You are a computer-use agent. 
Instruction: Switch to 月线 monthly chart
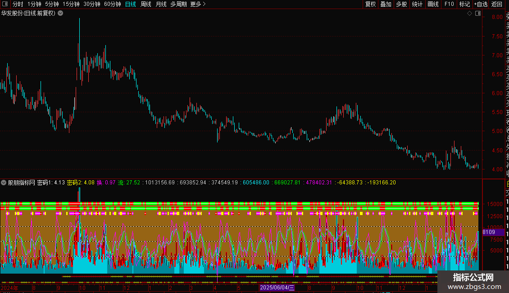point(161,4)
